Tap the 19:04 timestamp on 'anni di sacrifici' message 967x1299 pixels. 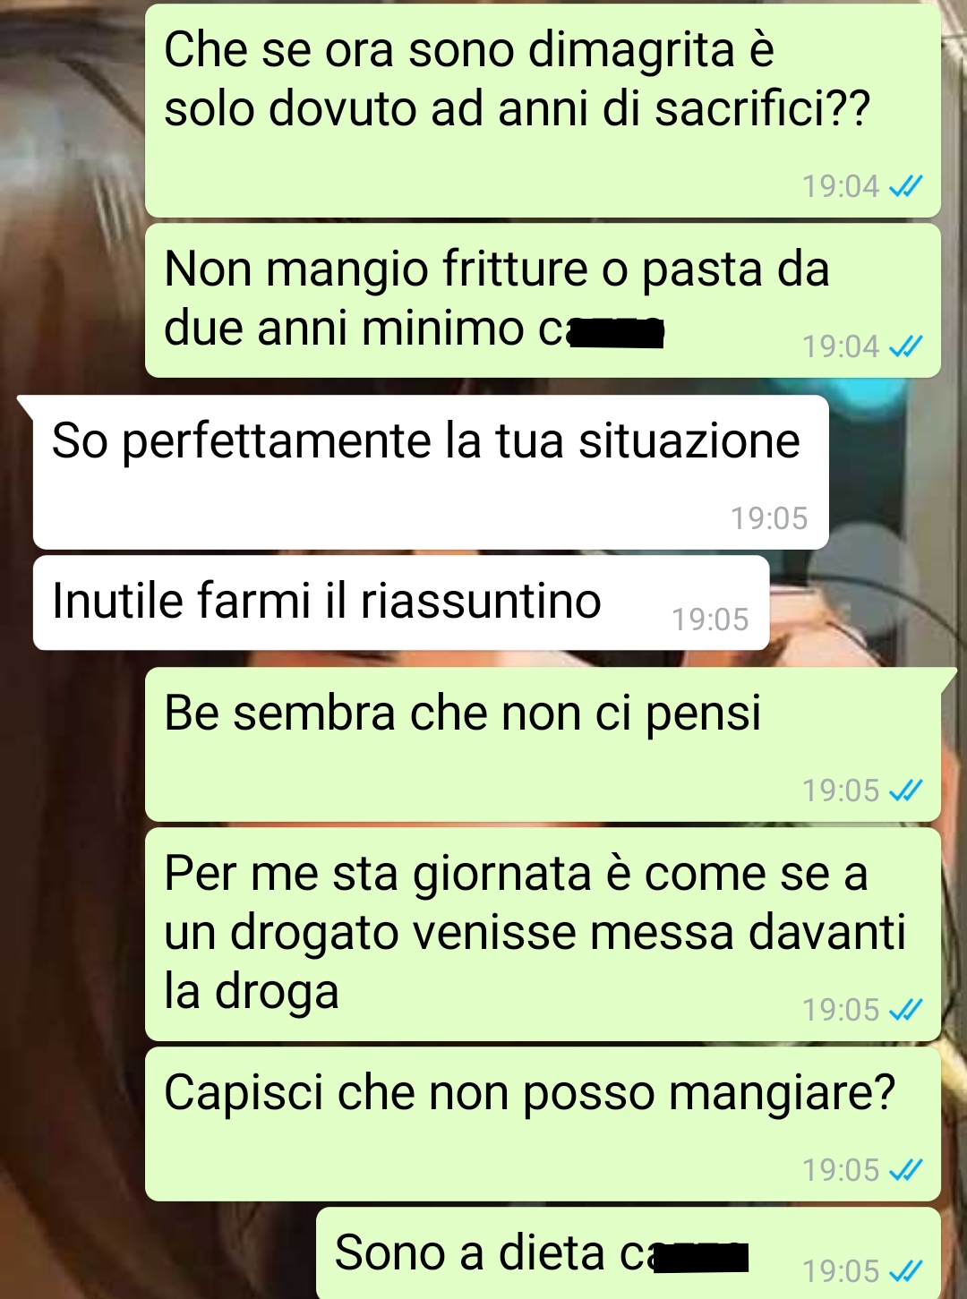coord(841,186)
